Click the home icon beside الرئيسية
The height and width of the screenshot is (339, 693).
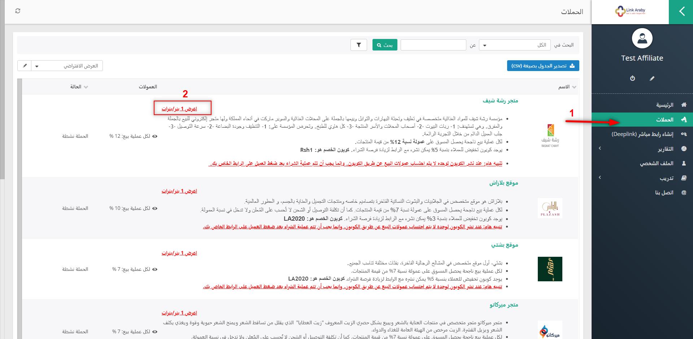click(x=684, y=105)
